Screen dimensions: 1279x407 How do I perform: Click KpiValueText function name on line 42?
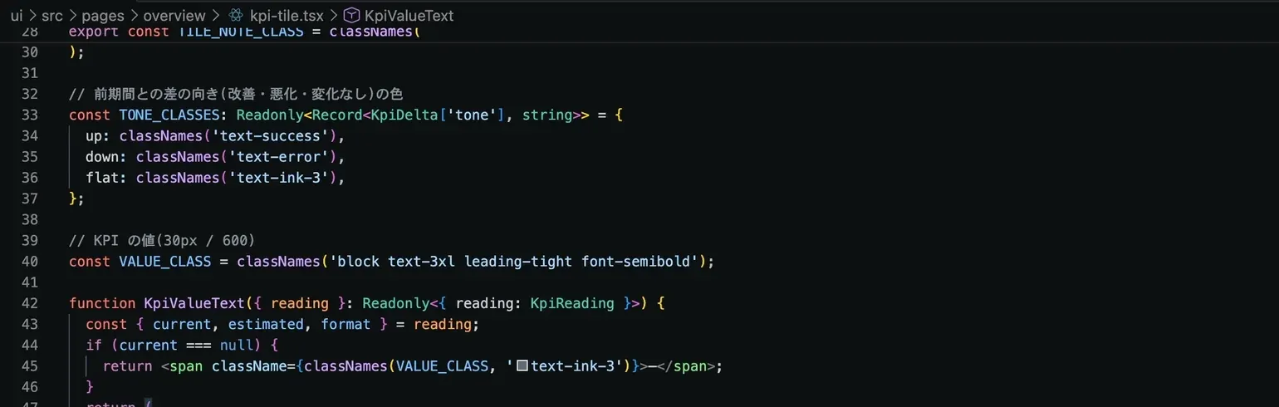tap(194, 303)
